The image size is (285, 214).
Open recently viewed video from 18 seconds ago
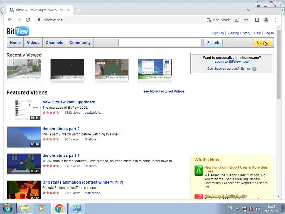68,69
